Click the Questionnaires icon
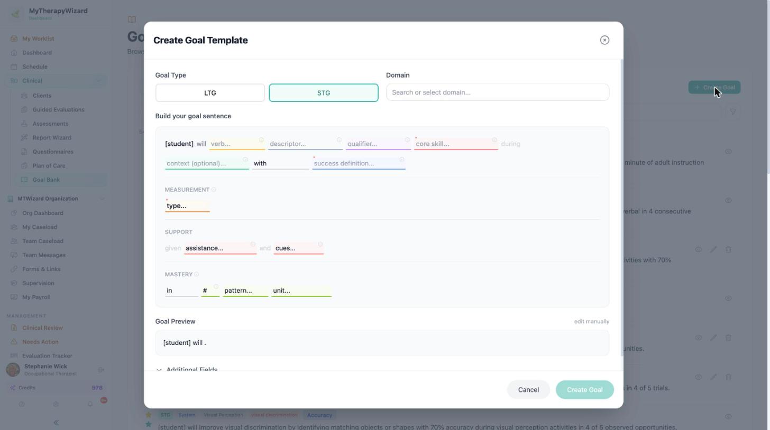The image size is (770, 430). pyautogui.click(x=24, y=152)
